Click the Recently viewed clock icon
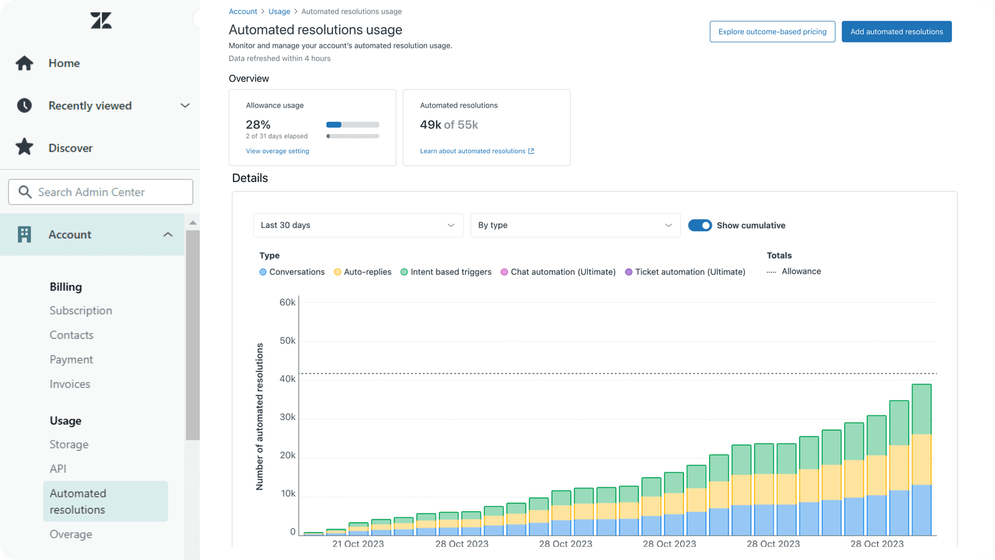This screenshot has width=995, height=560. [x=24, y=105]
